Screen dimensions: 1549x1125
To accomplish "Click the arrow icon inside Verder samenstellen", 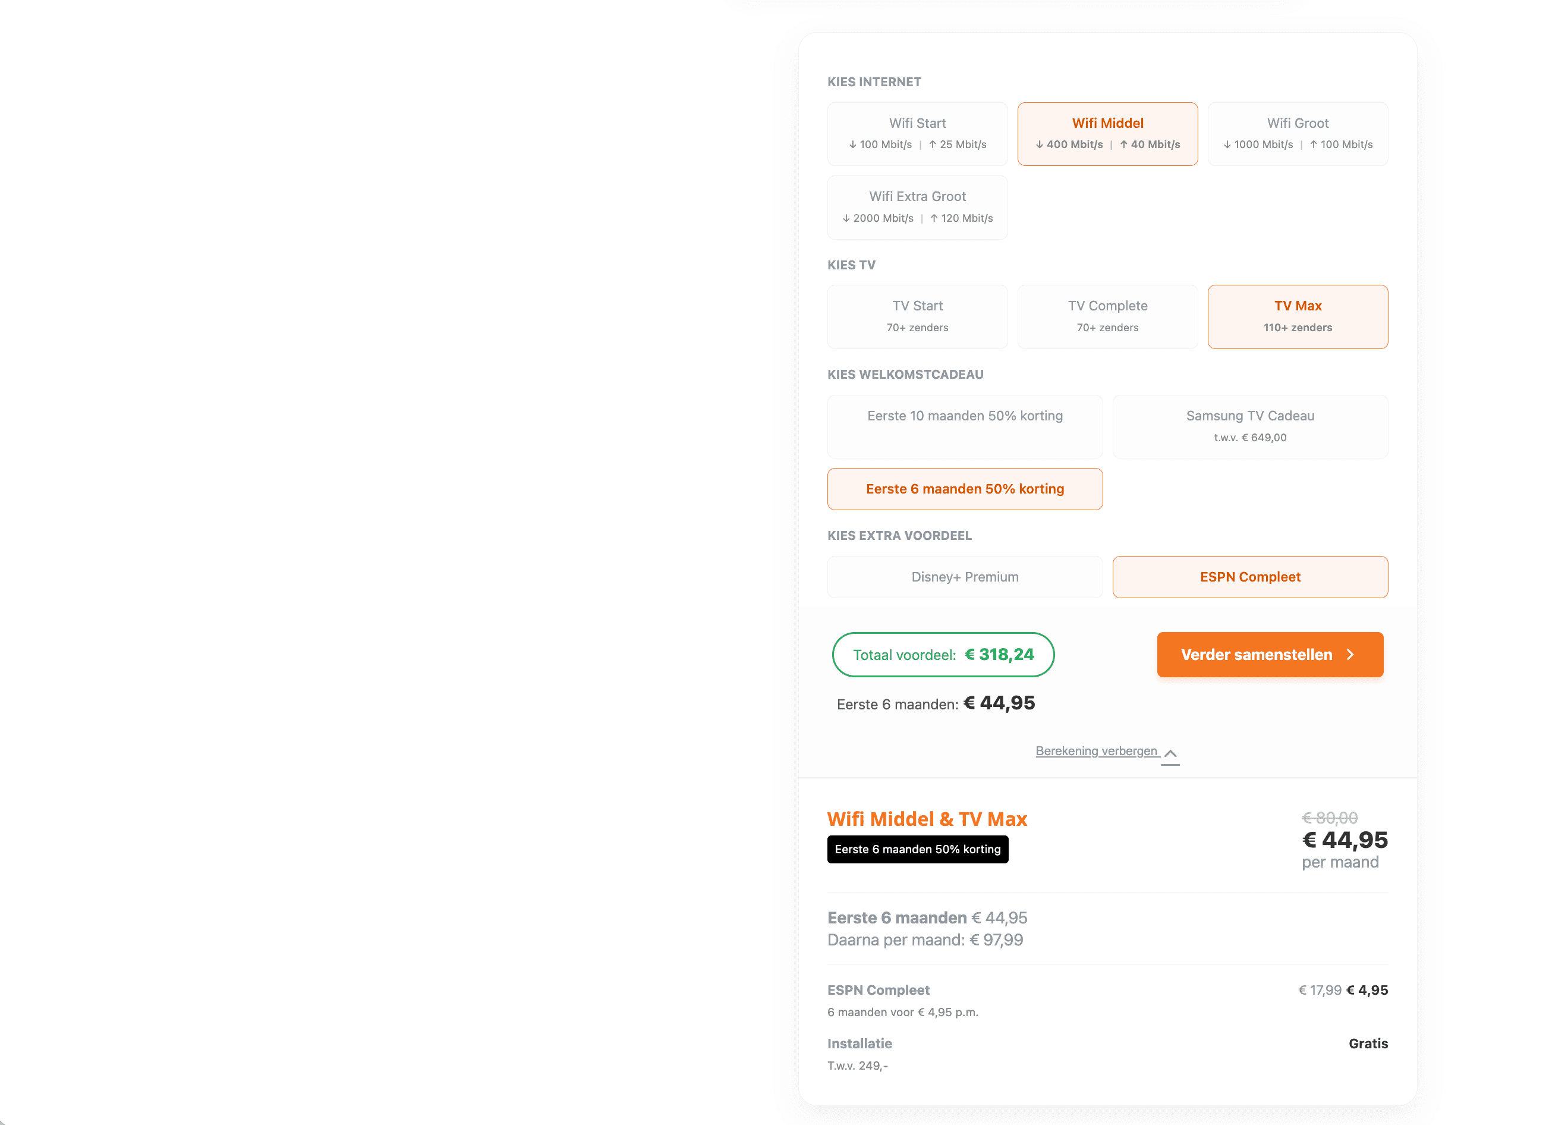I will pos(1350,655).
